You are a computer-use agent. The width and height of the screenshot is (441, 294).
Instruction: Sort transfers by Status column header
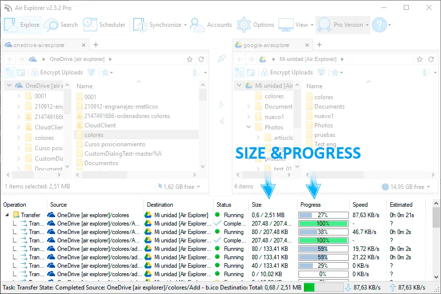click(x=231, y=205)
